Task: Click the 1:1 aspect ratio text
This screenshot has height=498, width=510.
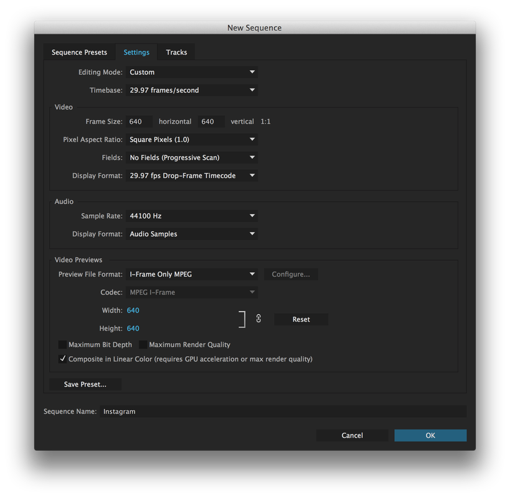Action: (x=265, y=121)
